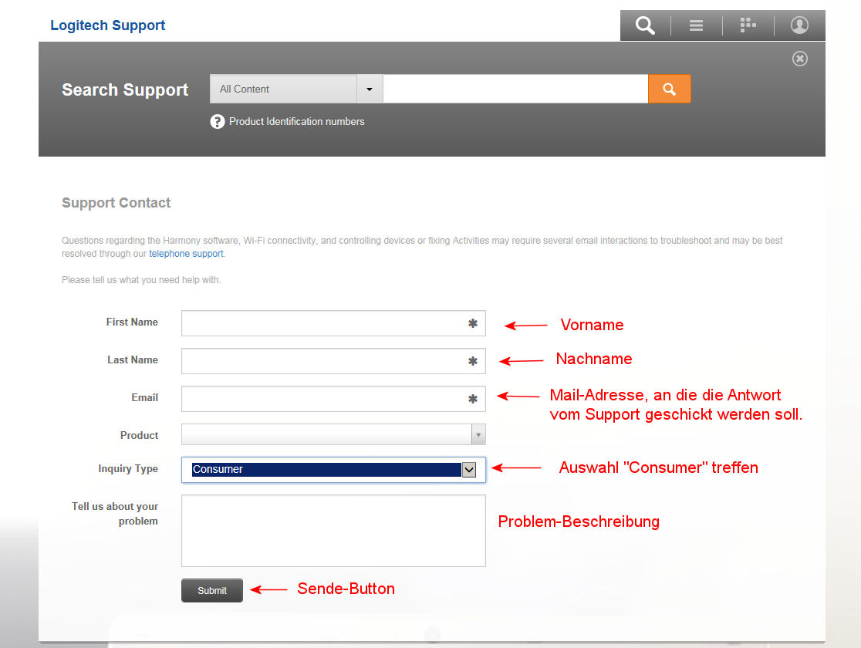861x648 pixels.
Task: Open the Inquiry Type dropdown
Action: click(x=468, y=469)
